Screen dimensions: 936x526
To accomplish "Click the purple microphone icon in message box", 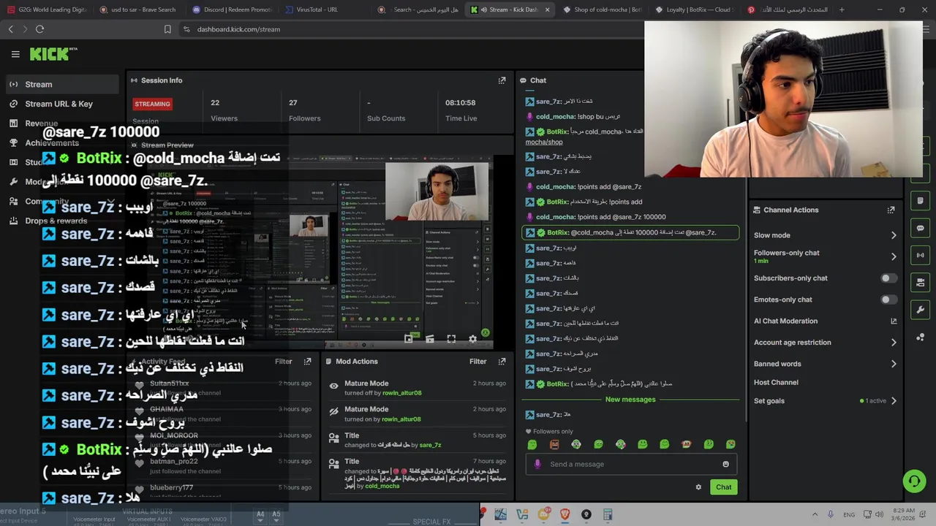I will [537, 464].
